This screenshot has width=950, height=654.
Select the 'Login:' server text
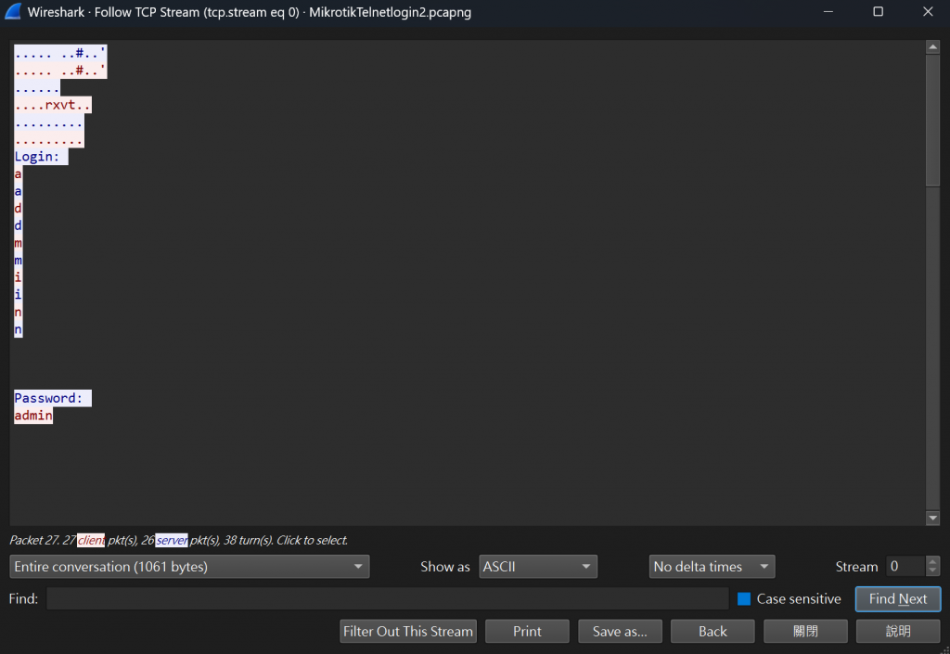coord(37,157)
